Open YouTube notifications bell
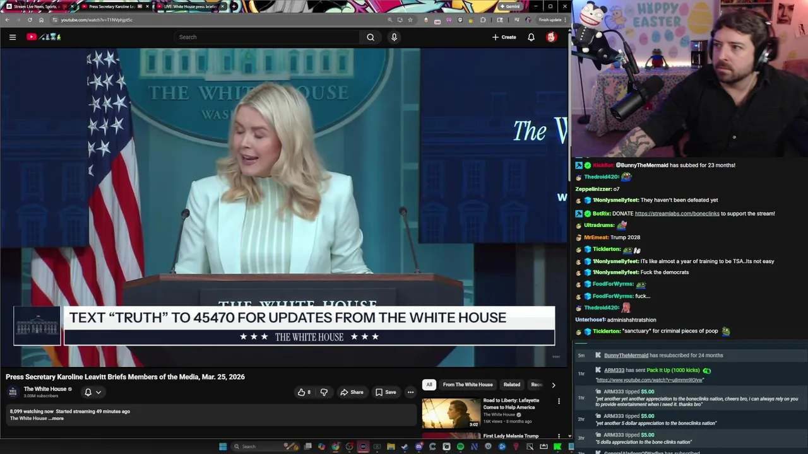Image resolution: width=808 pixels, height=454 pixels. (x=531, y=37)
